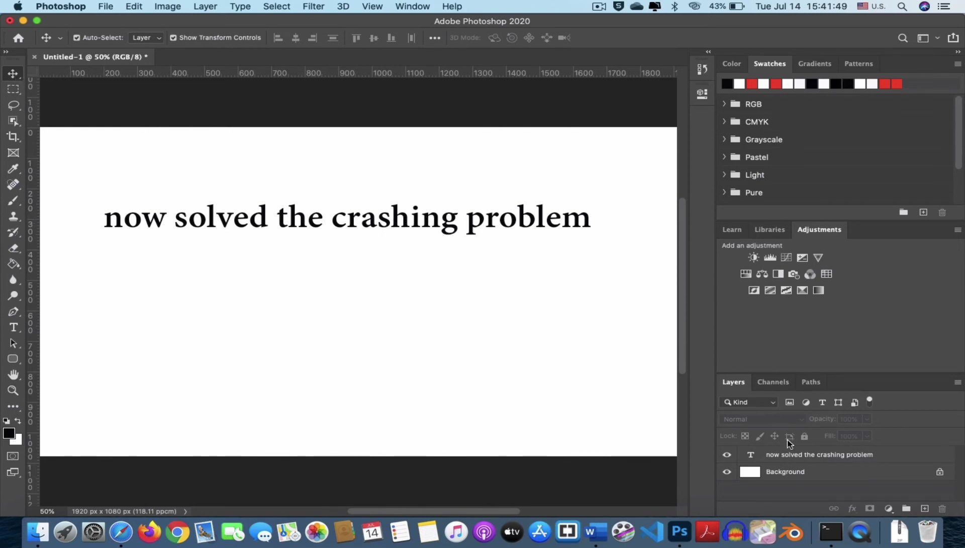965x548 pixels.
Task: Open the Auto-Select Layer dropdown
Action: coord(146,38)
